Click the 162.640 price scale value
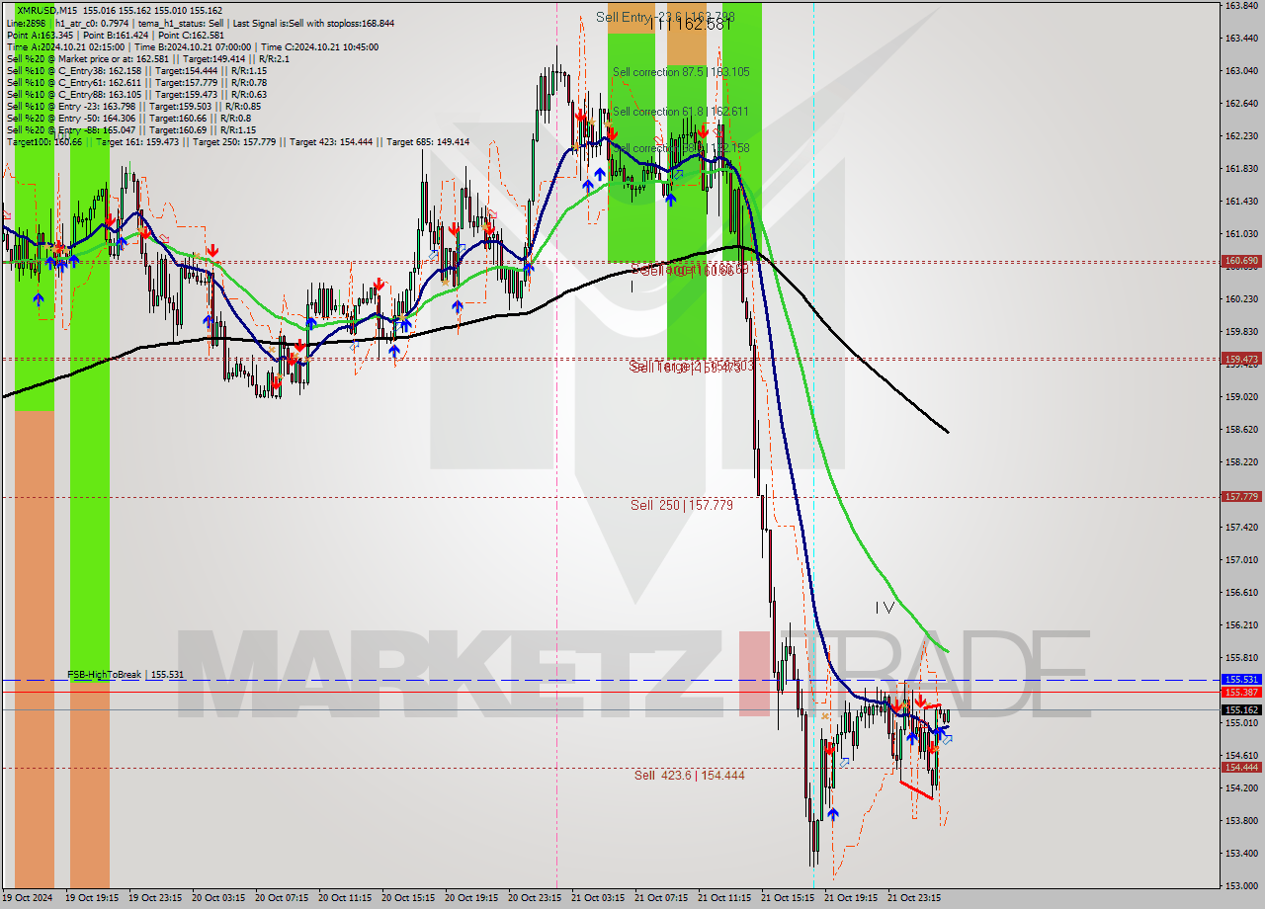Image resolution: width=1265 pixels, height=909 pixels. tap(1241, 104)
